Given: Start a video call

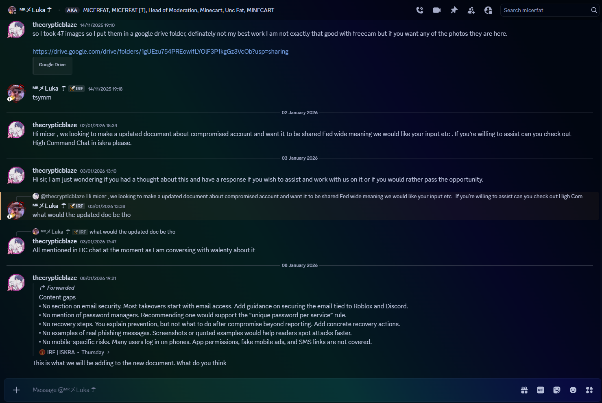Looking at the screenshot, I should [437, 10].
